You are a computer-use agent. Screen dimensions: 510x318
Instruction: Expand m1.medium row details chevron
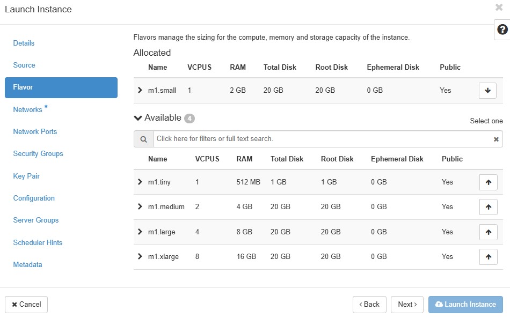click(x=140, y=206)
